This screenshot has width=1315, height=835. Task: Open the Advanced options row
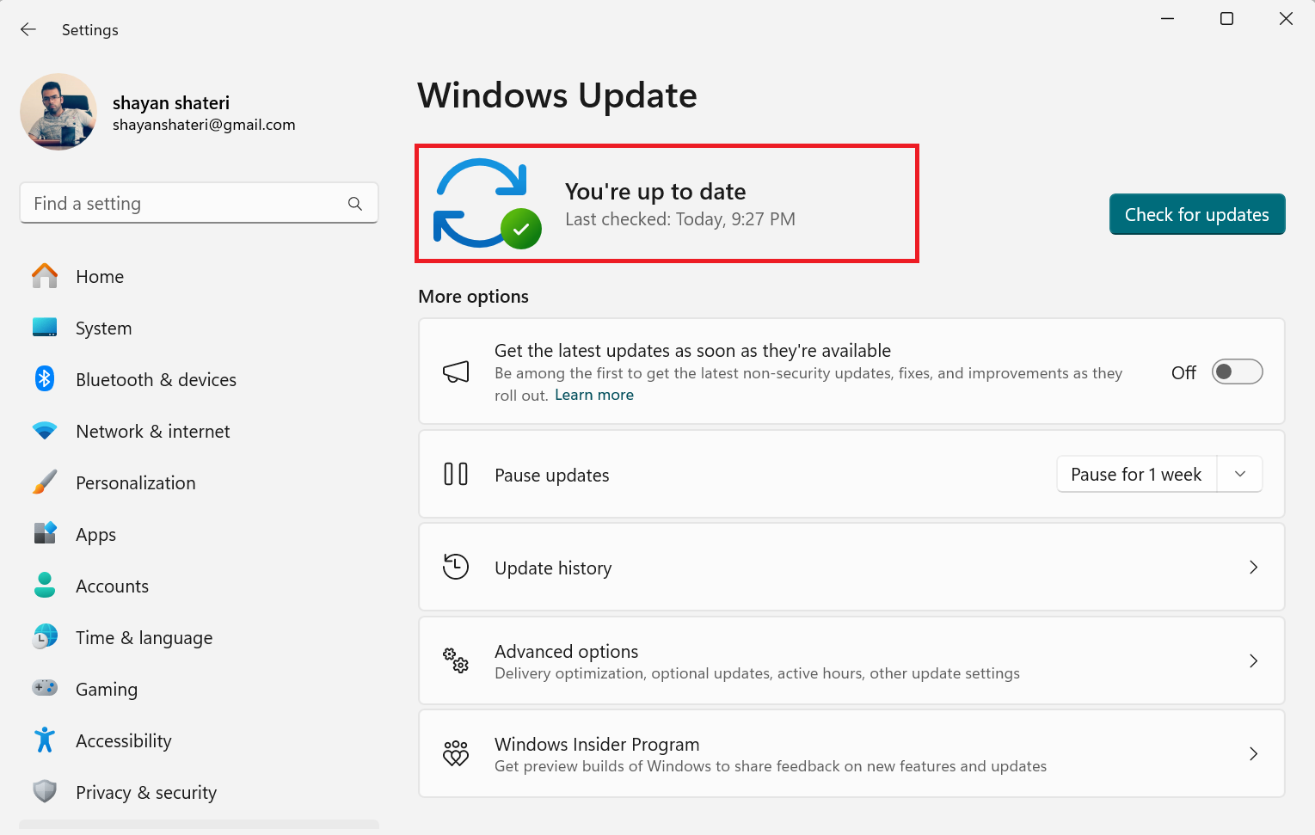[851, 660]
